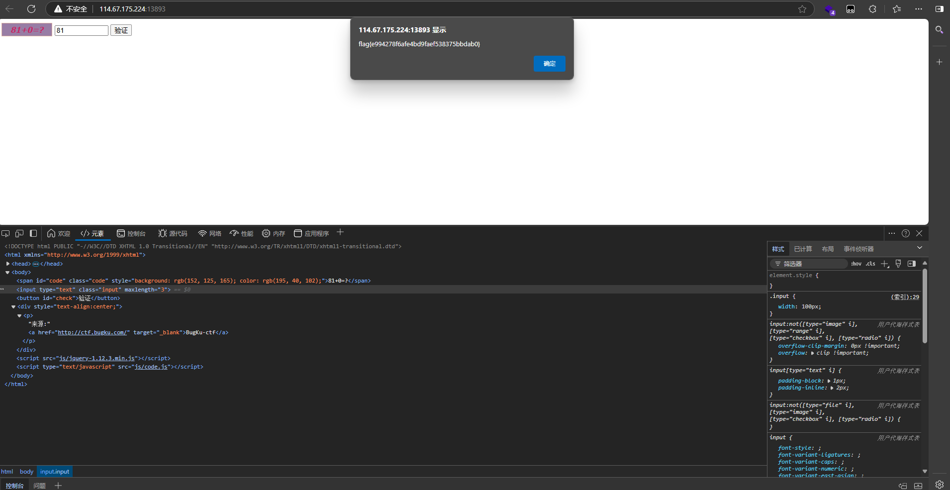The height and width of the screenshot is (490, 950).
Task: Click the add new style rule plus icon
Action: point(885,264)
